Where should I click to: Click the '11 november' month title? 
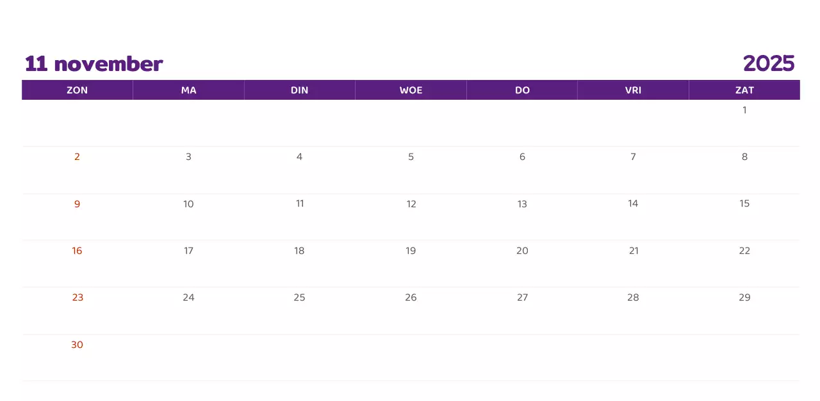pos(94,64)
